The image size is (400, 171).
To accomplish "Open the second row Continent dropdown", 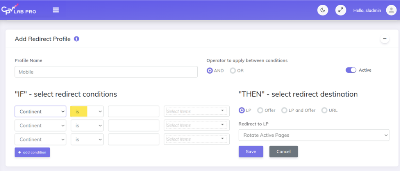I will pyautogui.click(x=41, y=125).
